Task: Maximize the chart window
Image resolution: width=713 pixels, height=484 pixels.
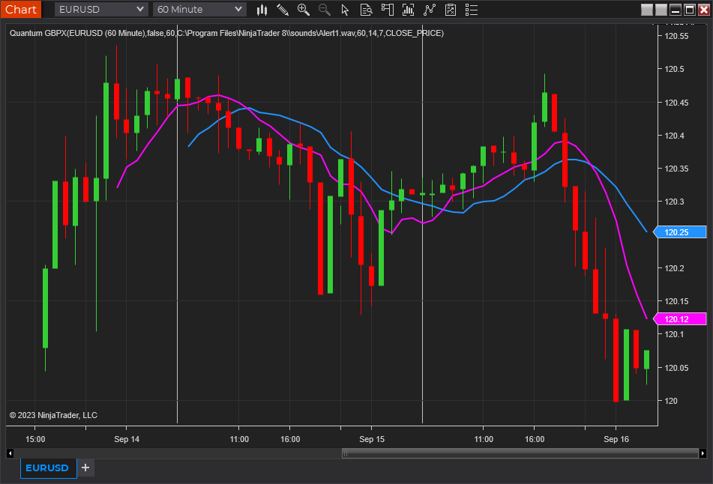Action: pos(689,10)
